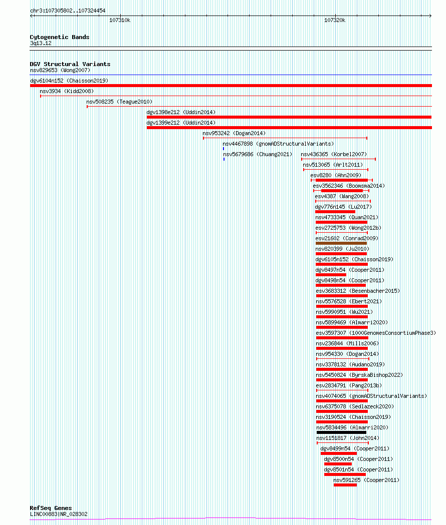Viewport: 446px width, 525px height.
Task: Click dgv1399e212 (Uddin2014) label
Action: (x=181, y=123)
